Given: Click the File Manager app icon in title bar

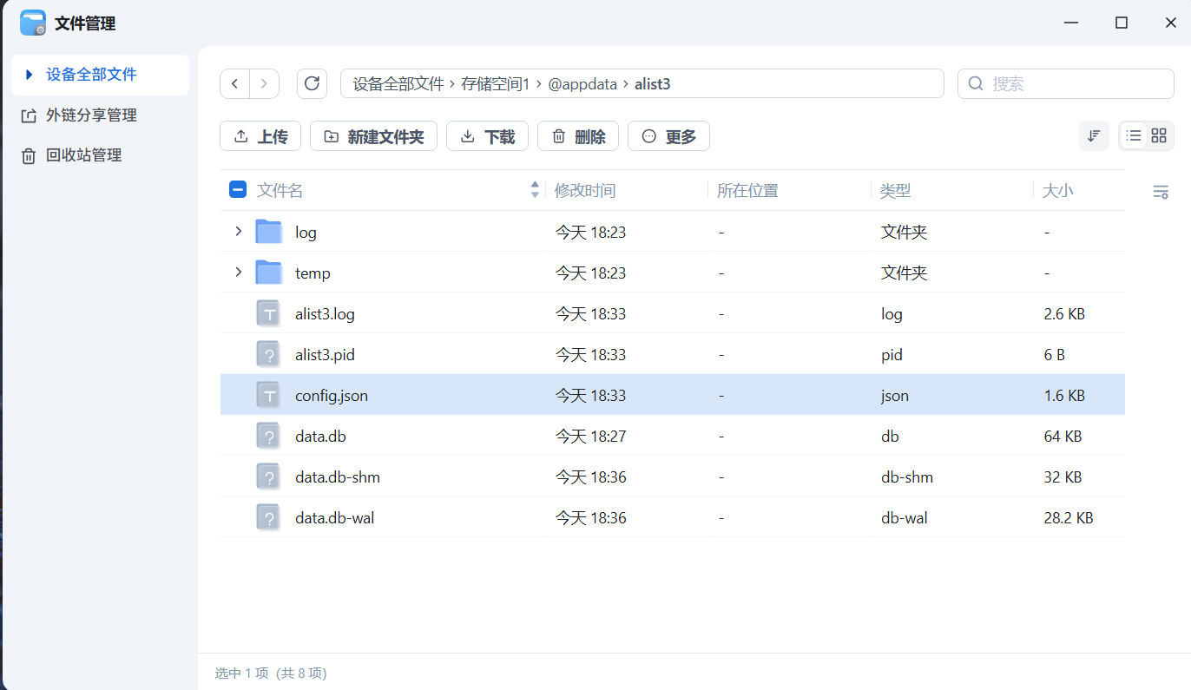Looking at the screenshot, I should (x=33, y=23).
